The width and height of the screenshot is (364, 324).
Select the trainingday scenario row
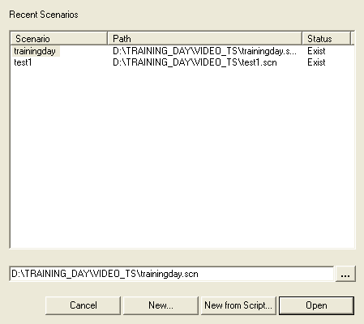182,51
